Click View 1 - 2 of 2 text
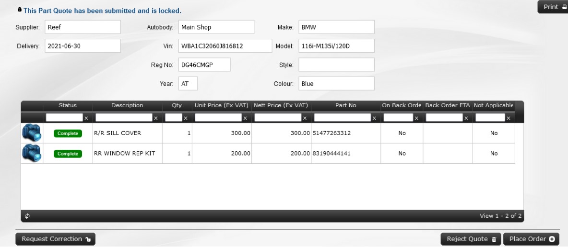568x247 pixels. pos(501,216)
